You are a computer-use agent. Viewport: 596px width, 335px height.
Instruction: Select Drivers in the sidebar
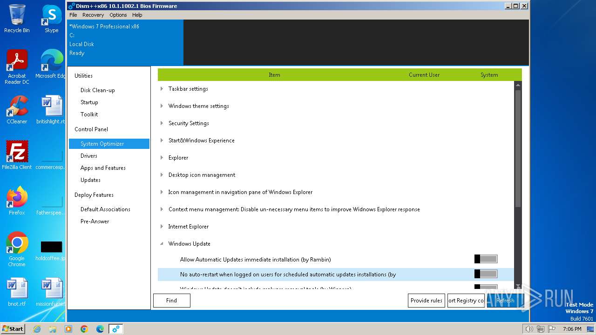point(109,156)
